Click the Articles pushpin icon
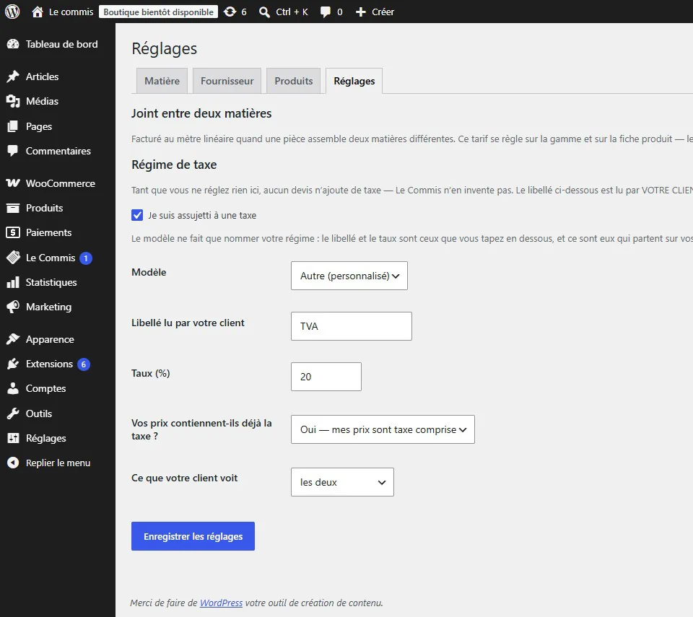This screenshot has width=693, height=617. (13, 76)
